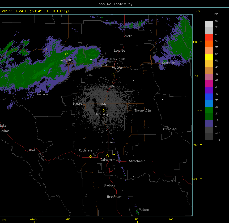229x223 pixels.
Task: Click the HighRiver town label
Action: coord(114,197)
